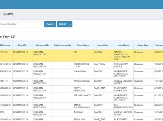
Task: Click issue code SAN1005
Action: pos(98,52)
